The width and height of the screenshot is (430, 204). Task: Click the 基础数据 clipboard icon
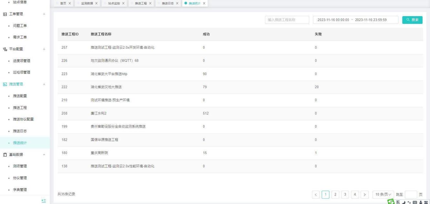pos(5,154)
